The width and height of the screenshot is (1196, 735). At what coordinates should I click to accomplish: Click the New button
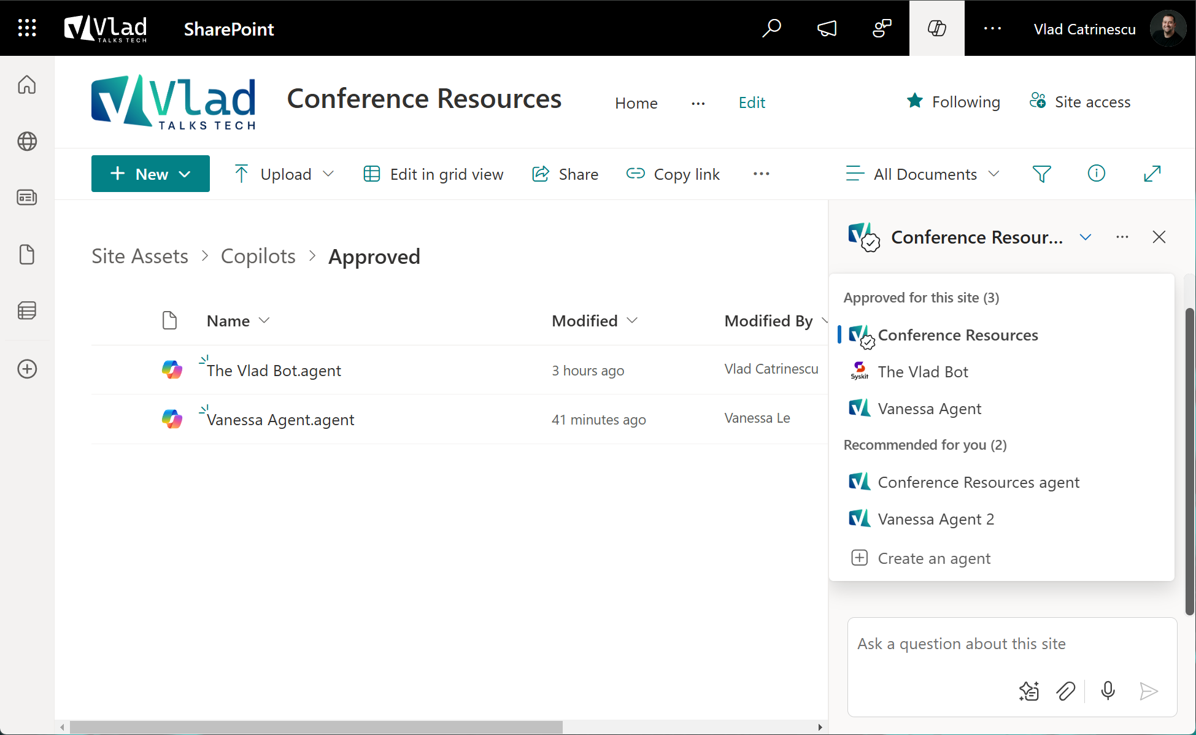(x=150, y=174)
